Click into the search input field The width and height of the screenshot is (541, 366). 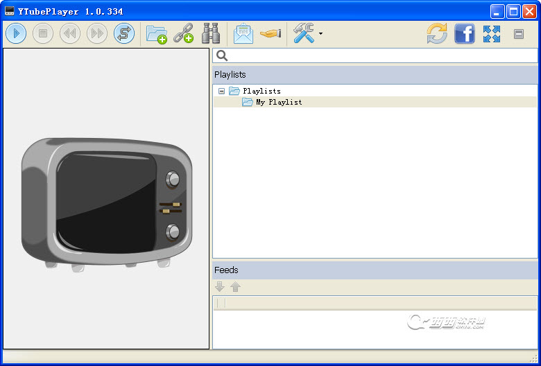[x=381, y=56]
